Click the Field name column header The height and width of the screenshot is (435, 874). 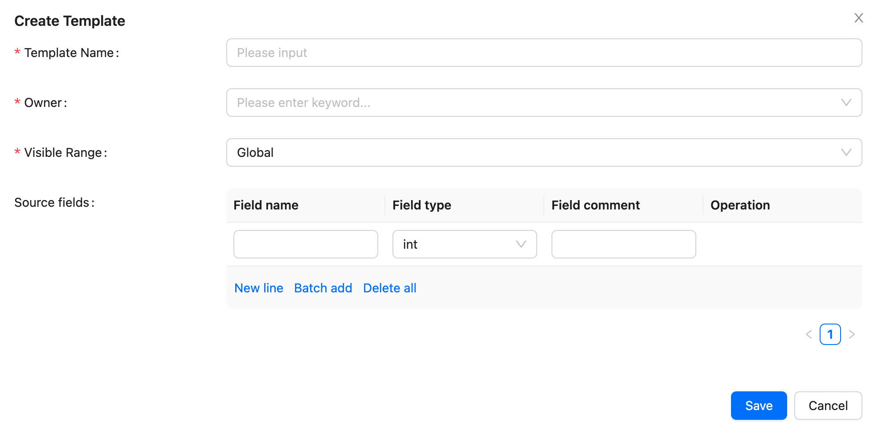[x=266, y=205]
